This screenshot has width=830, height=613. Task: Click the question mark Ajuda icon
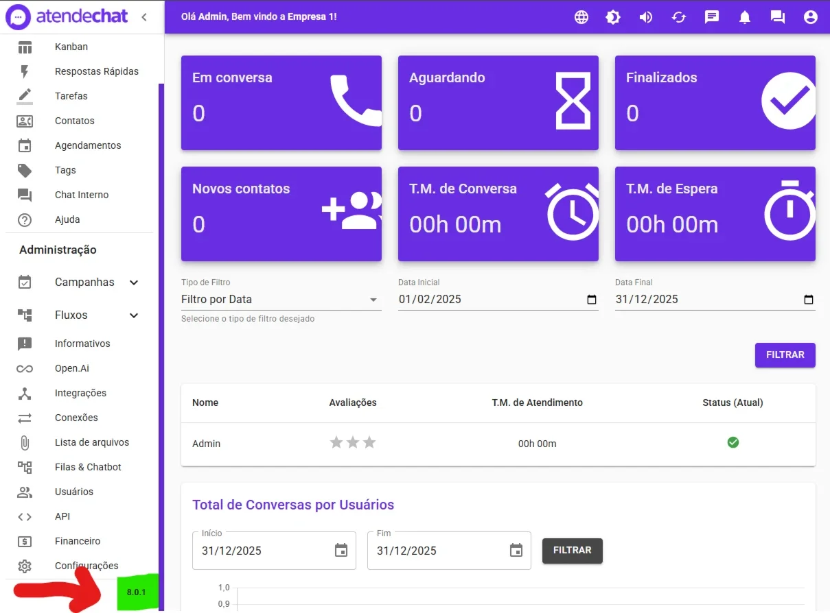(x=25, y=220)
